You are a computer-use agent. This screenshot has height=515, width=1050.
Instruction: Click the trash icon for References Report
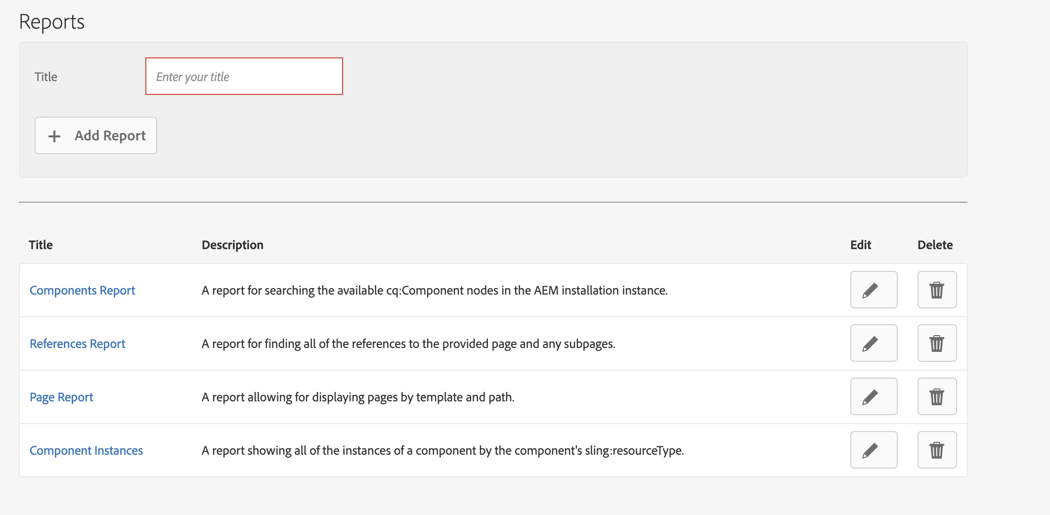coord(936,343)
